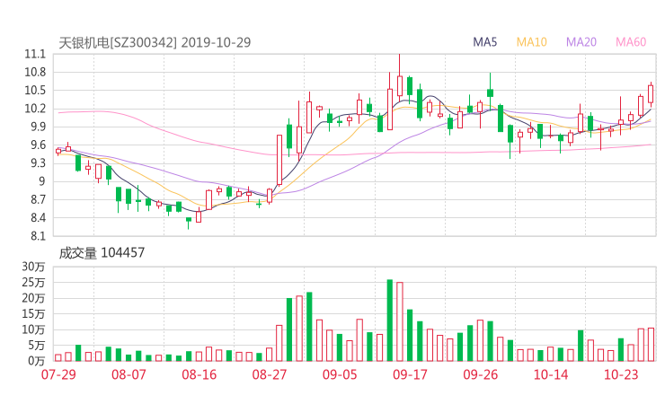Click the MA10 legend label
Image resolution: width=665 pixels, height=395 pixels.
(531, 42)
